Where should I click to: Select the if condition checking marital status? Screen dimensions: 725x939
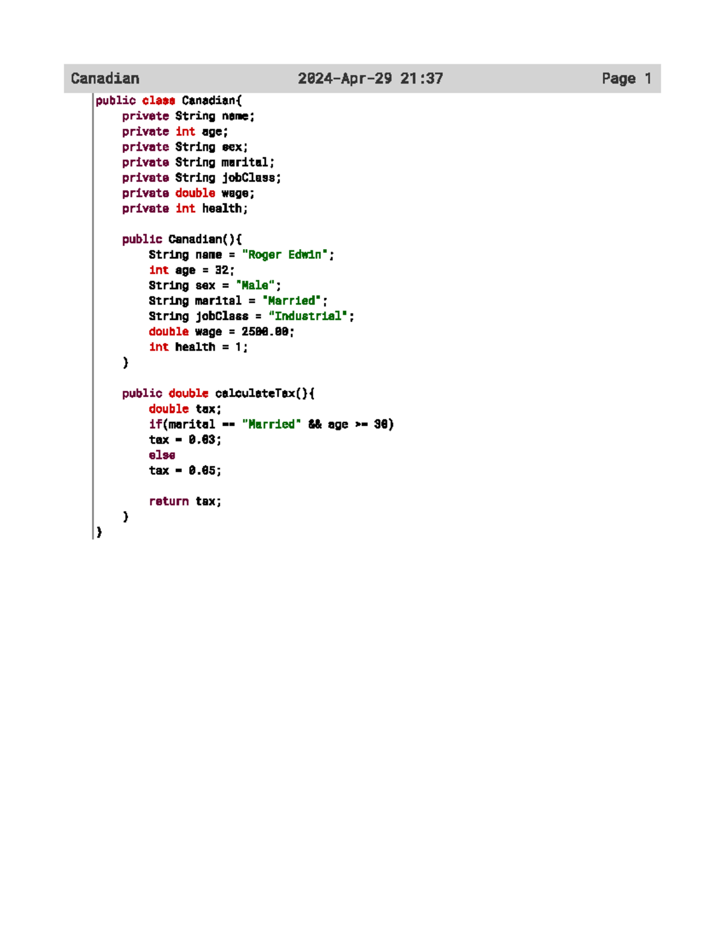click(271, 424)
